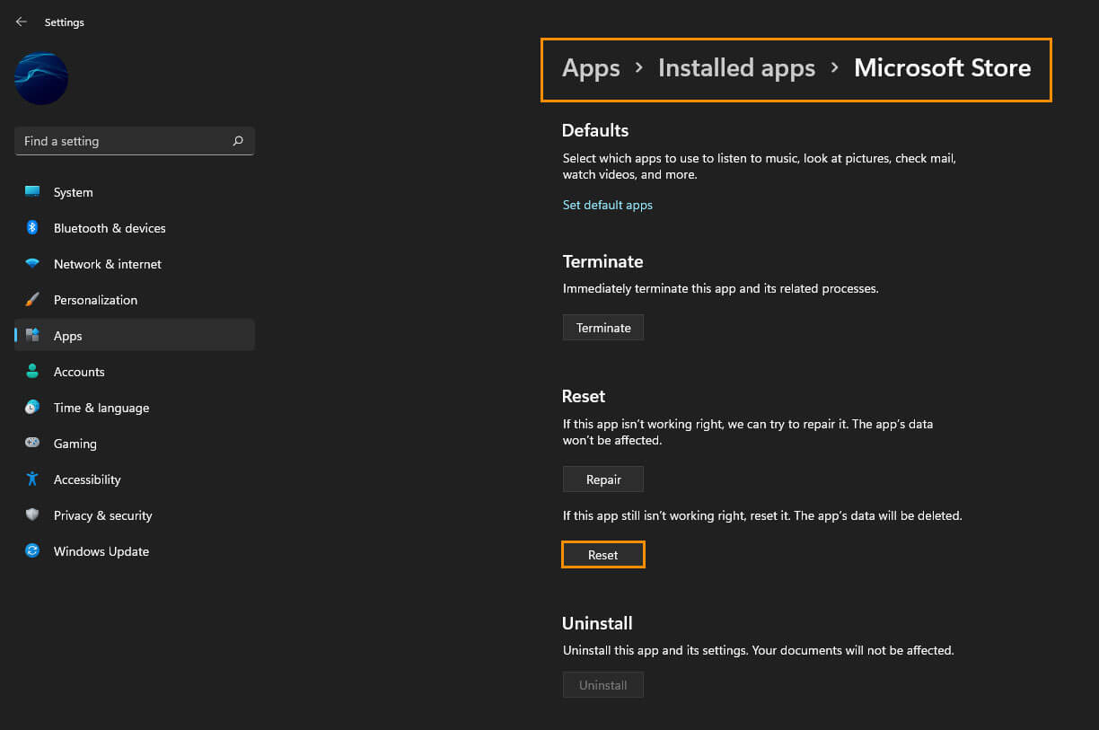Click the Apps grid icon
Image resolution: width=1099 pixels, height=730 pixels.
pos(32,336)
